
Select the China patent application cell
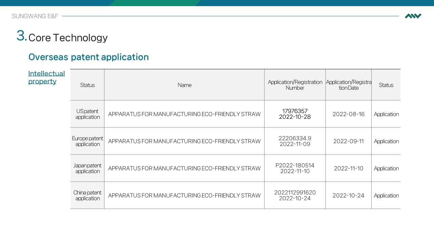pos(87,196)
